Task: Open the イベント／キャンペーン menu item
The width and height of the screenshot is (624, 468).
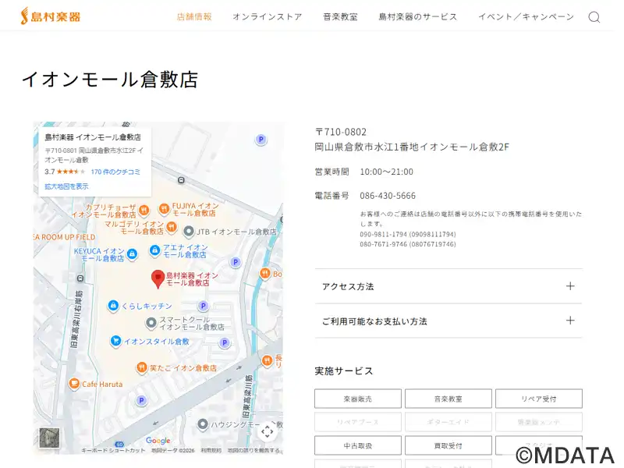Action: click(526, 17)
